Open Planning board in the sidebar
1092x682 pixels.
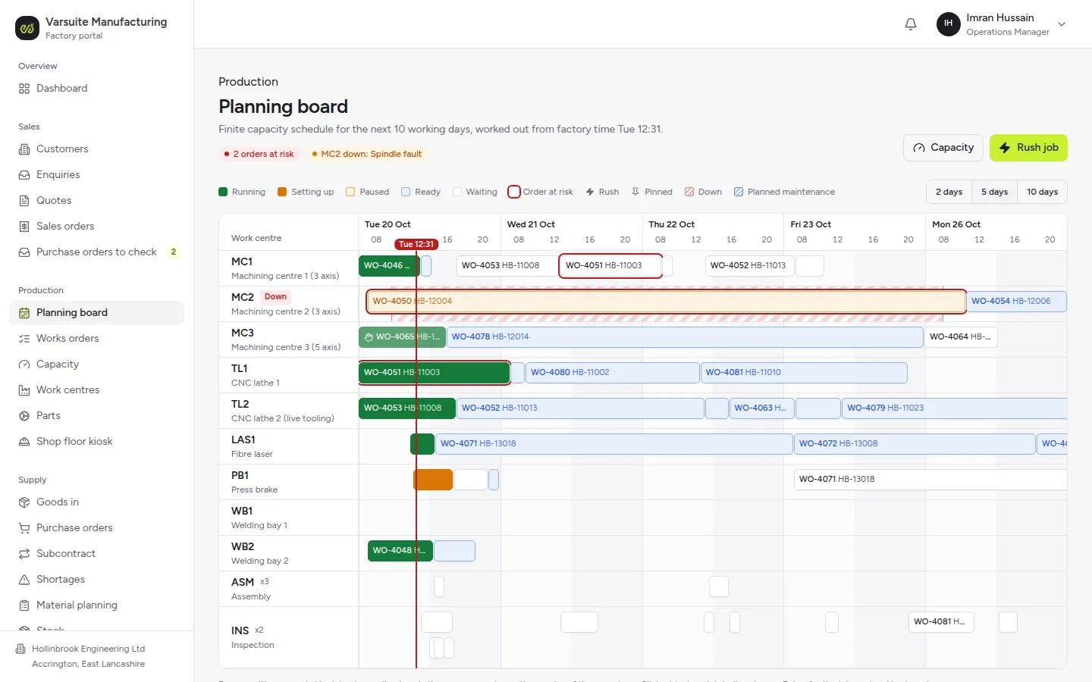click(96, 313)
